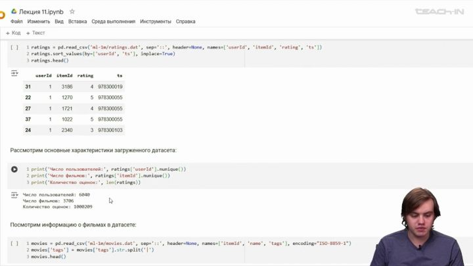Open the Файл menu
The width and height of the screenshot is (473, 266).
pyautogui.click(x=16, y=21)
